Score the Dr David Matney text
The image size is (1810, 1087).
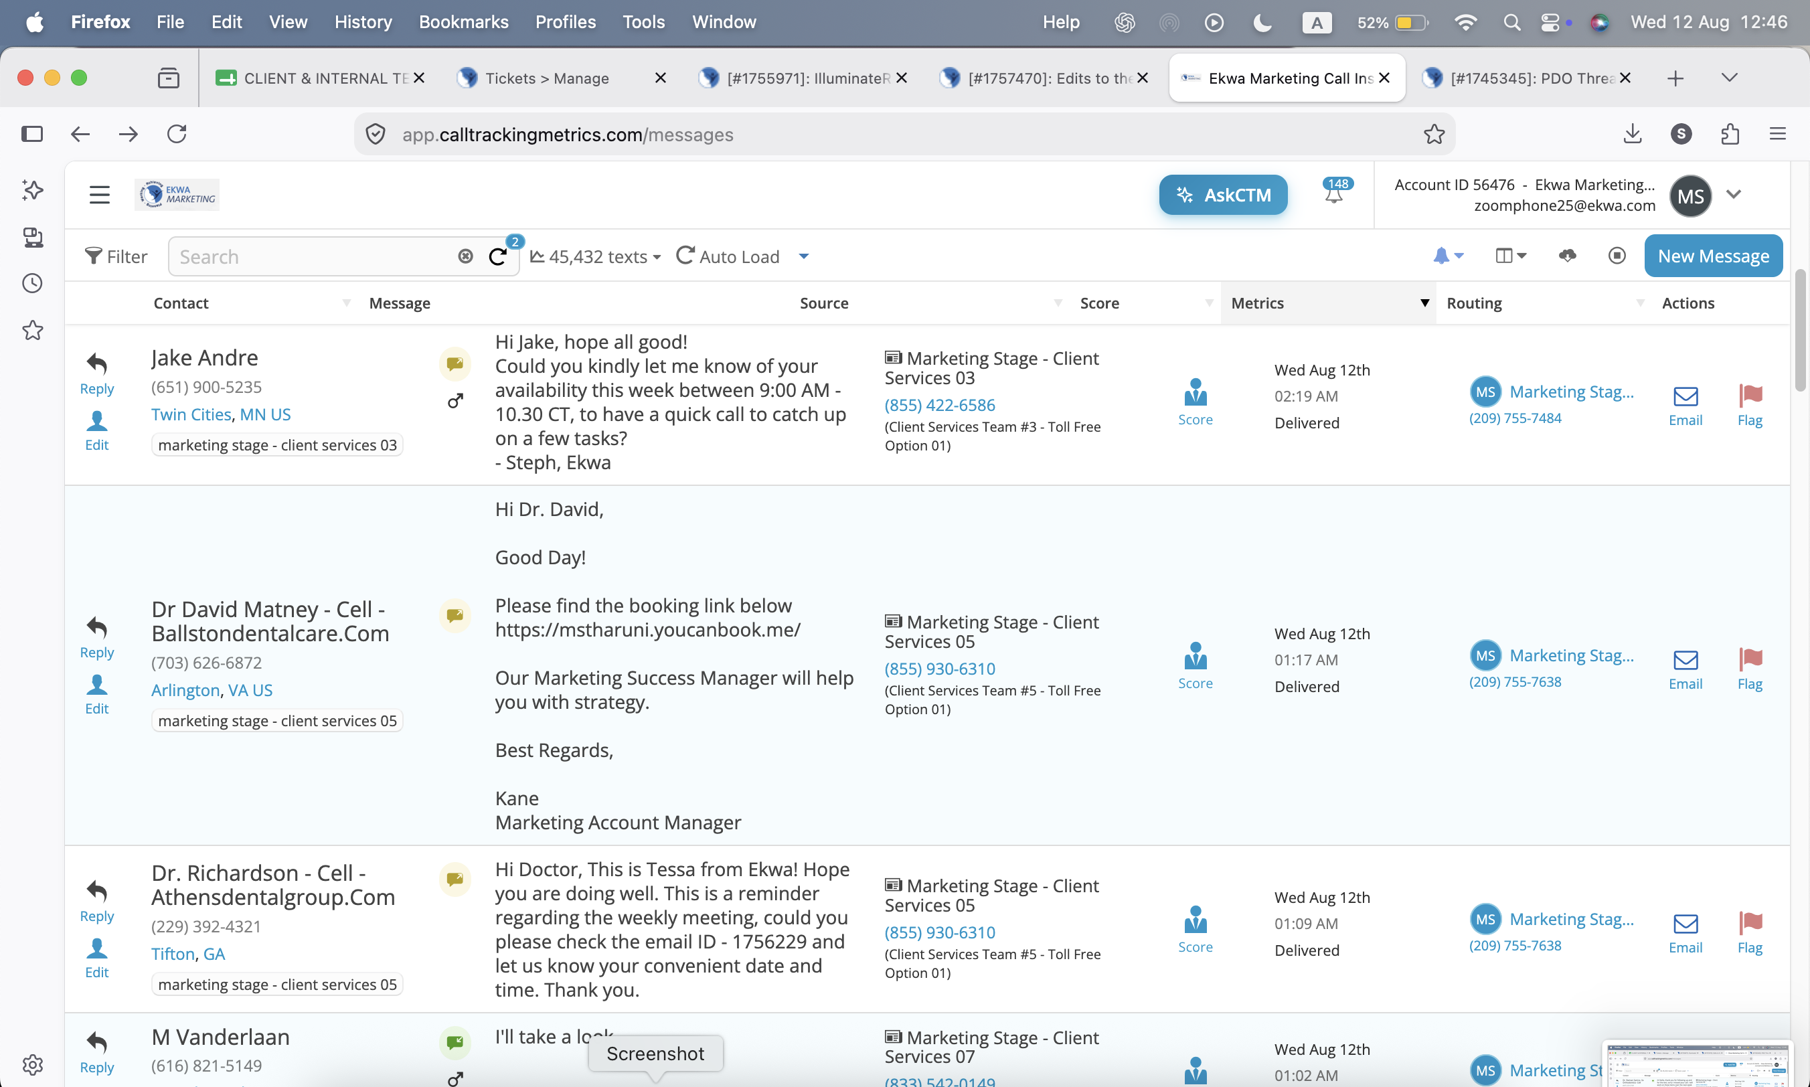click(1196, 666)
